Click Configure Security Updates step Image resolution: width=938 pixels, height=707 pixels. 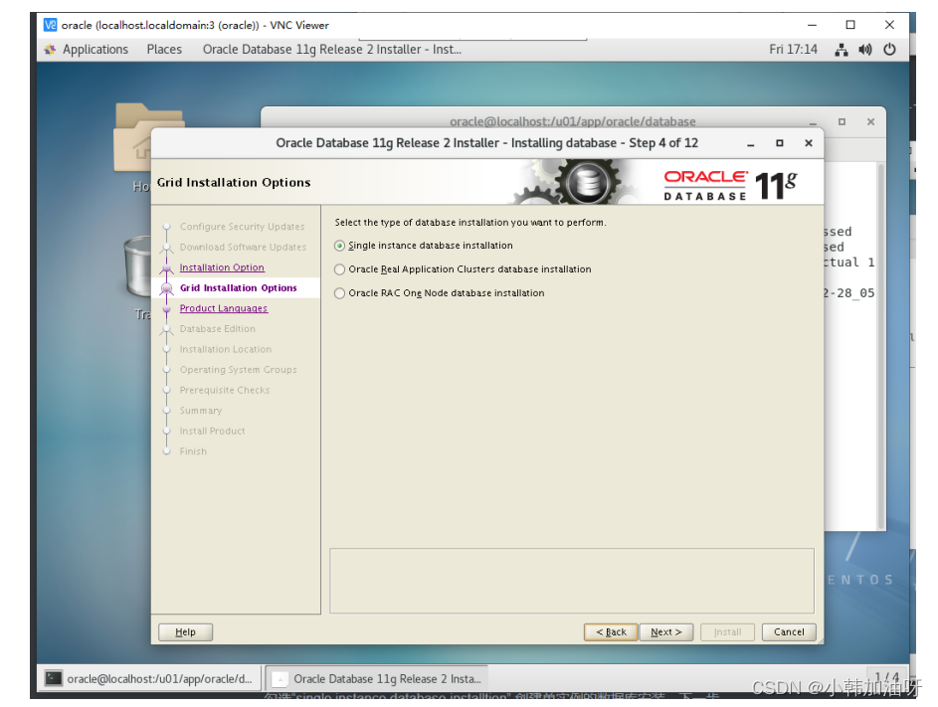243,227
